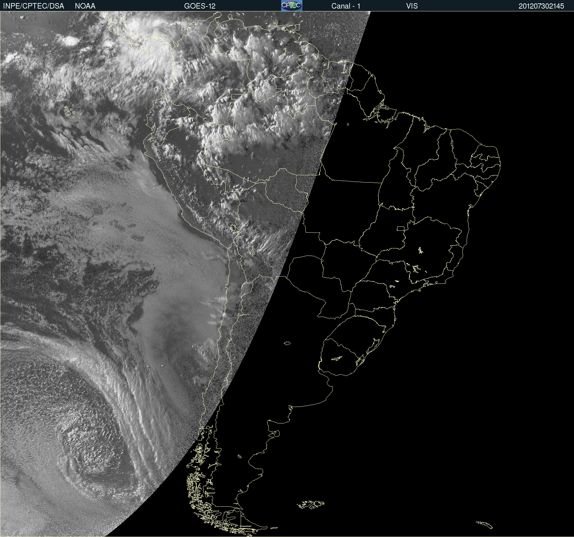The image size is (574, 537).
Task: Click the NOAA label in the header
Action: [x=85, y=6]
